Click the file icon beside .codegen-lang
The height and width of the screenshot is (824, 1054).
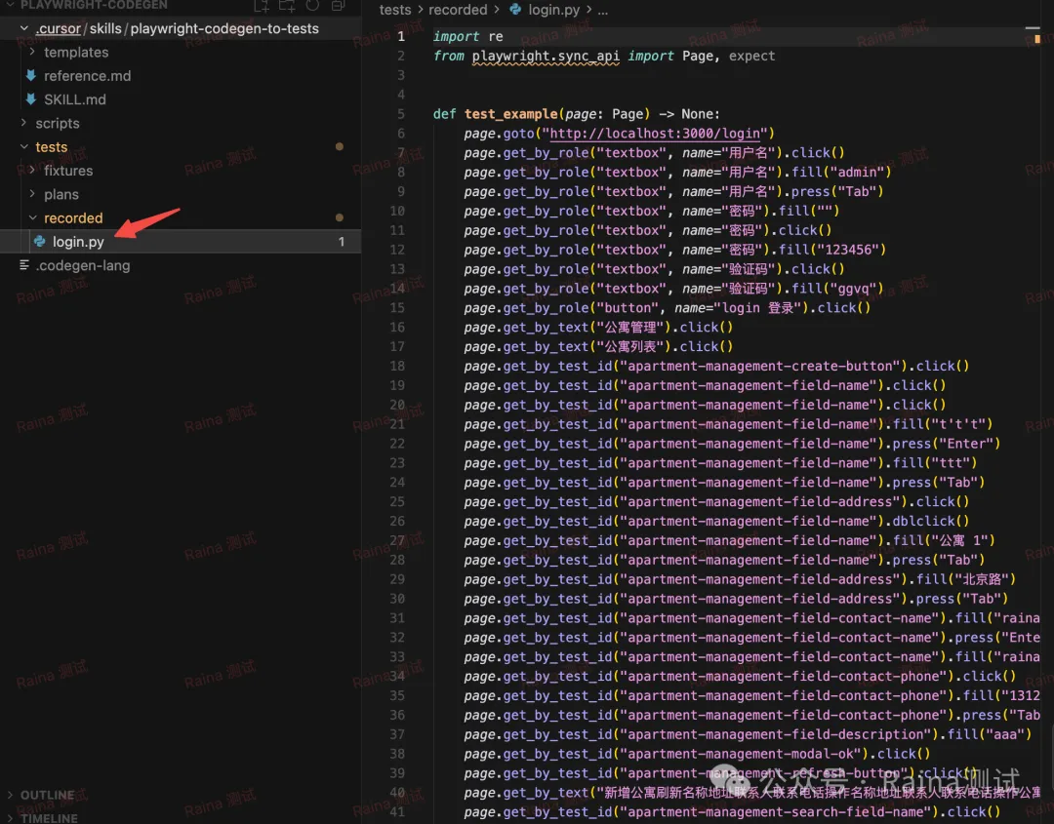24,264
